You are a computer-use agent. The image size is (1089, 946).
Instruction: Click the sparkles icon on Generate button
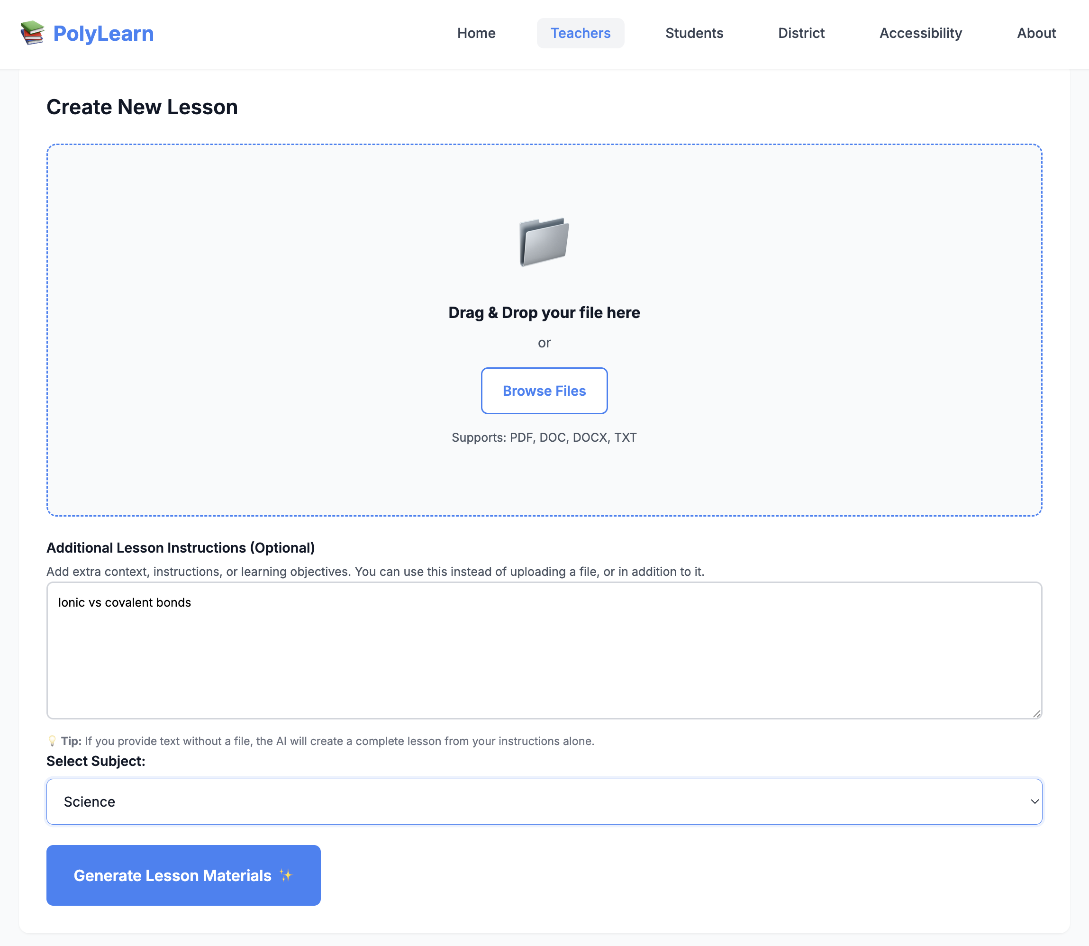(286, 875)
